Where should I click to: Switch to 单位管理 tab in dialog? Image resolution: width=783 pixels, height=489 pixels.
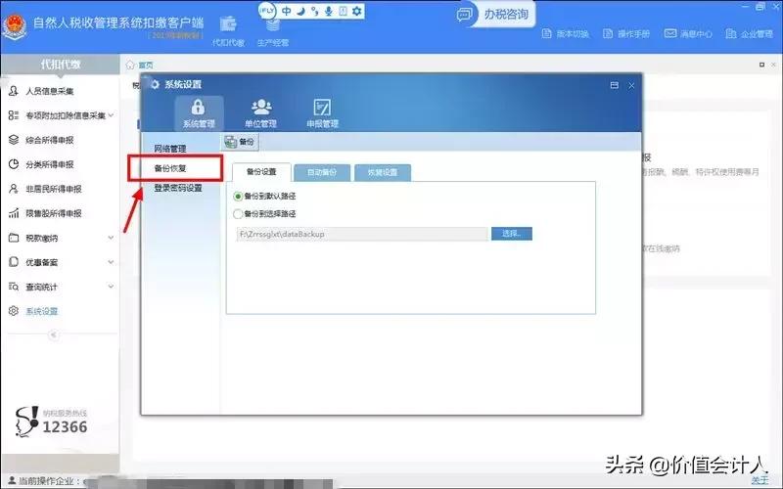[x=260, y=113]
